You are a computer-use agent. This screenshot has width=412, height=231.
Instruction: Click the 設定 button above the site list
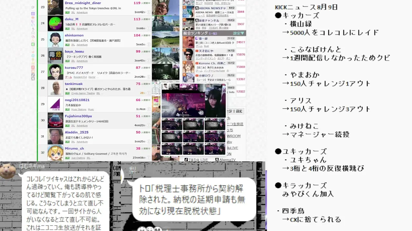point(239,111)
